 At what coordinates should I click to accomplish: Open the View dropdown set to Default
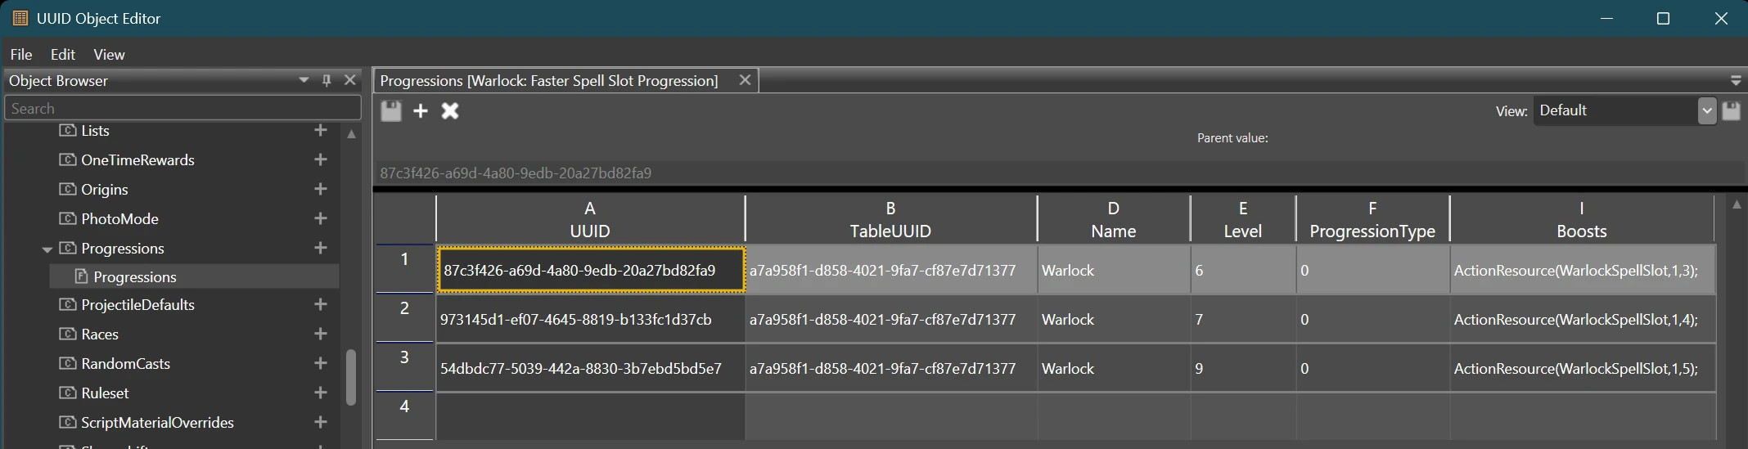(1706, 110)
